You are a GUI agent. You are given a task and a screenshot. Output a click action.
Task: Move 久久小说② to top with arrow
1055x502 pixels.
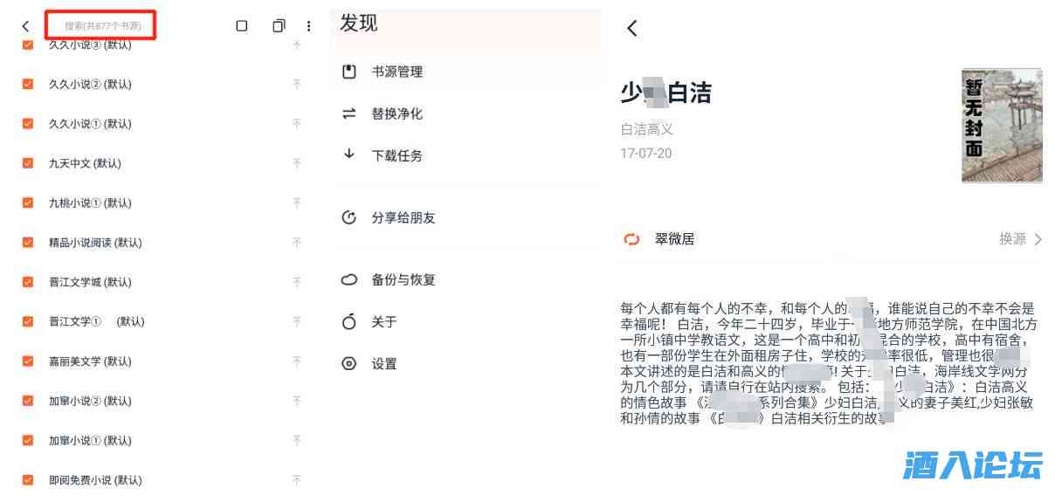tap(296, 84)
